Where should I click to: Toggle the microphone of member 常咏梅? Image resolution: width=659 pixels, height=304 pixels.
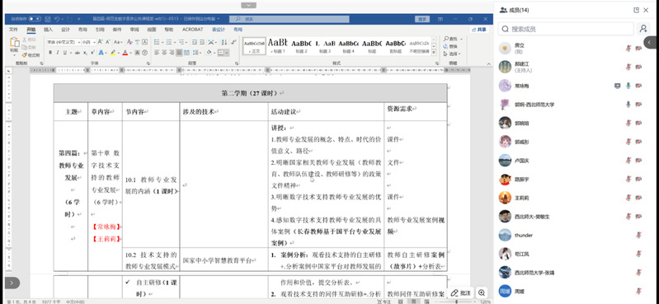628,86
